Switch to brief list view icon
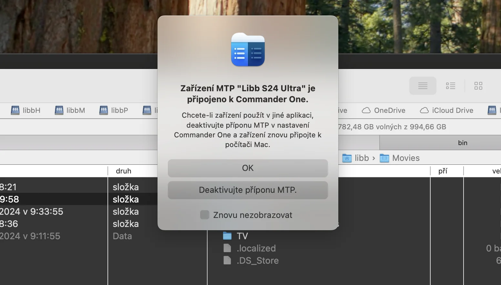This screenshot has height=285, width=501. (x=451, y=86)
